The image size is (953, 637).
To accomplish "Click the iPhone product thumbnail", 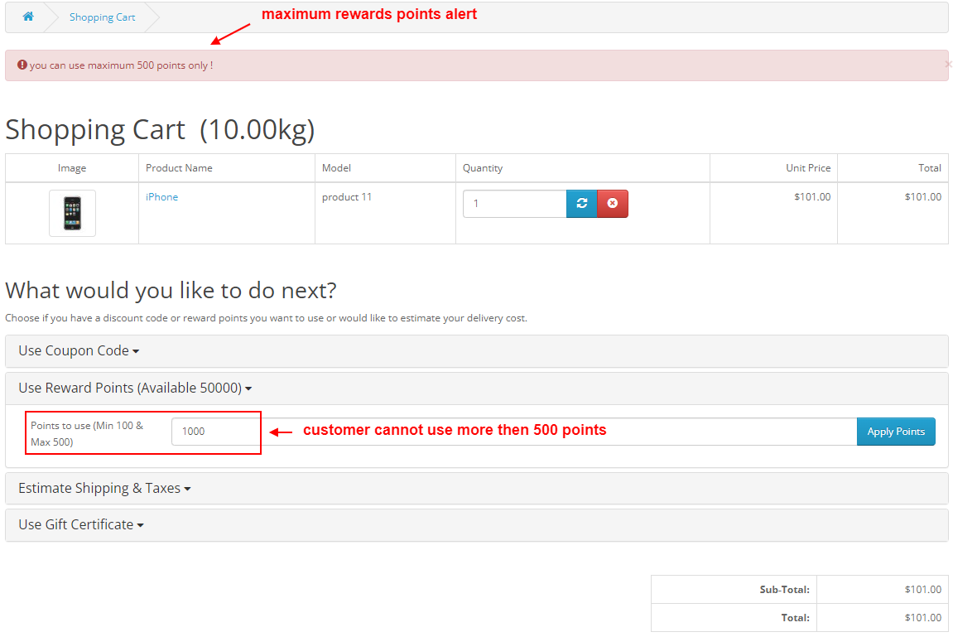I will pos(72,212).
